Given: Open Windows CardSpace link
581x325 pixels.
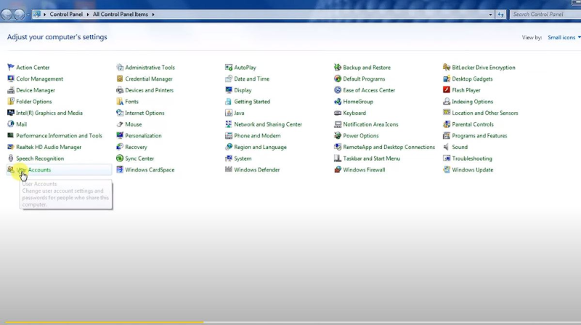Looking at the screenshot, I should 150,169.
